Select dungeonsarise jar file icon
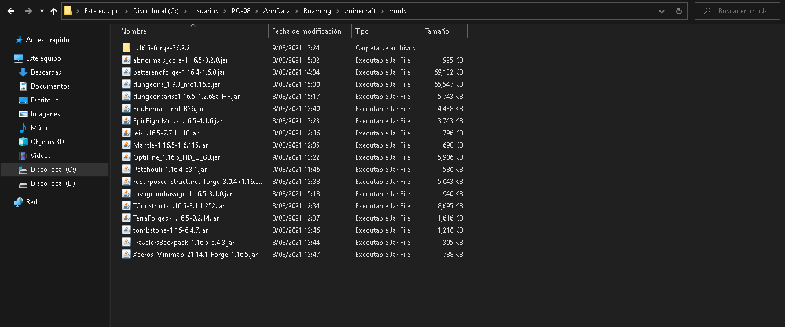 (x=126, y=96)
